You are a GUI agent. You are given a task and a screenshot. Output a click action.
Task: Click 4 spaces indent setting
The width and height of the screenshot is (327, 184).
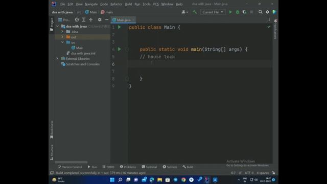[x=263, y=173]
